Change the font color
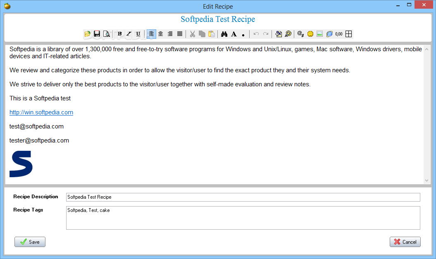This screenshot has height=259, width=436. (288, 34)
